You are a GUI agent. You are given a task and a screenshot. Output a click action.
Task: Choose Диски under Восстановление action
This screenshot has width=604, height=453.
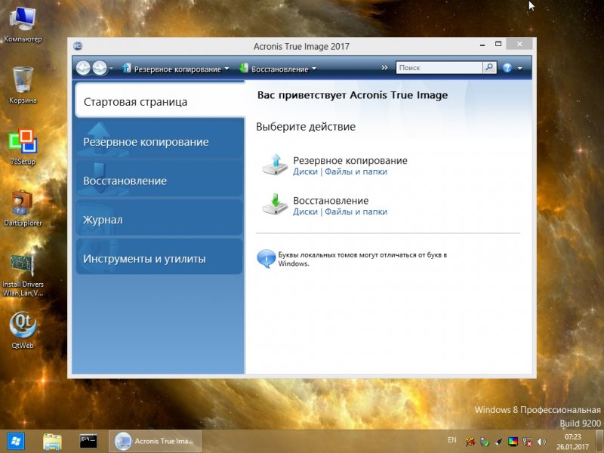(x=305, y=212)
